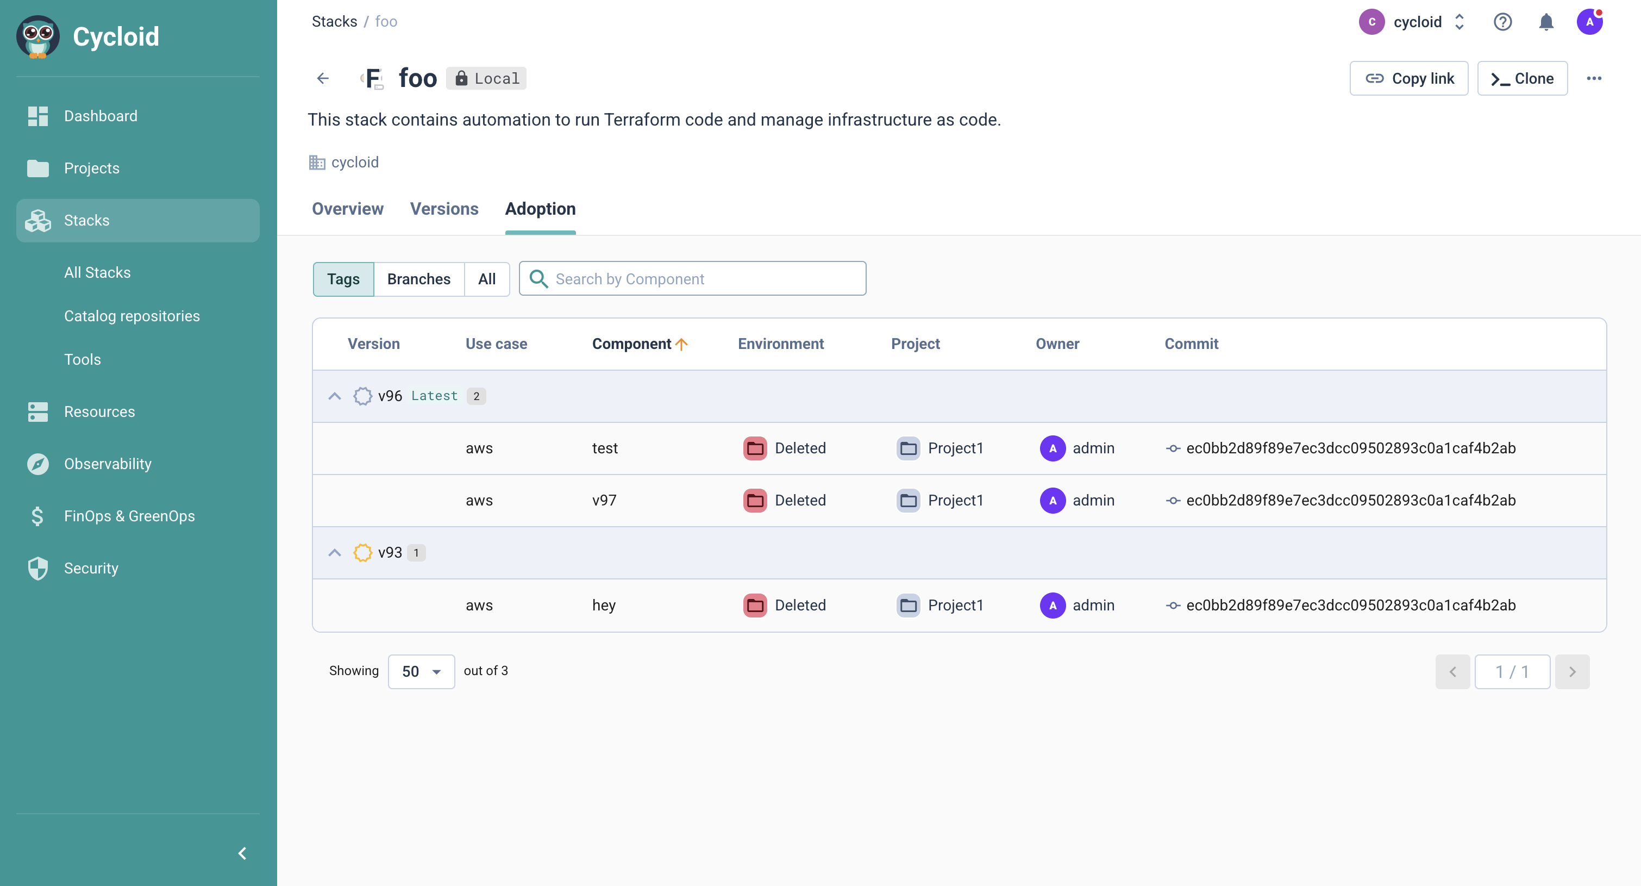Switch to the Versions tab
1641x886 pixels.
tap(444, 208)
